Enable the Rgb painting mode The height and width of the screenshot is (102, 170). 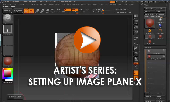click(x=59, y=10)
